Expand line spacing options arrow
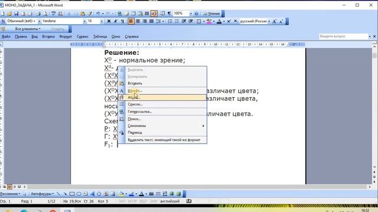378x212 pixels. coord(163,21)
